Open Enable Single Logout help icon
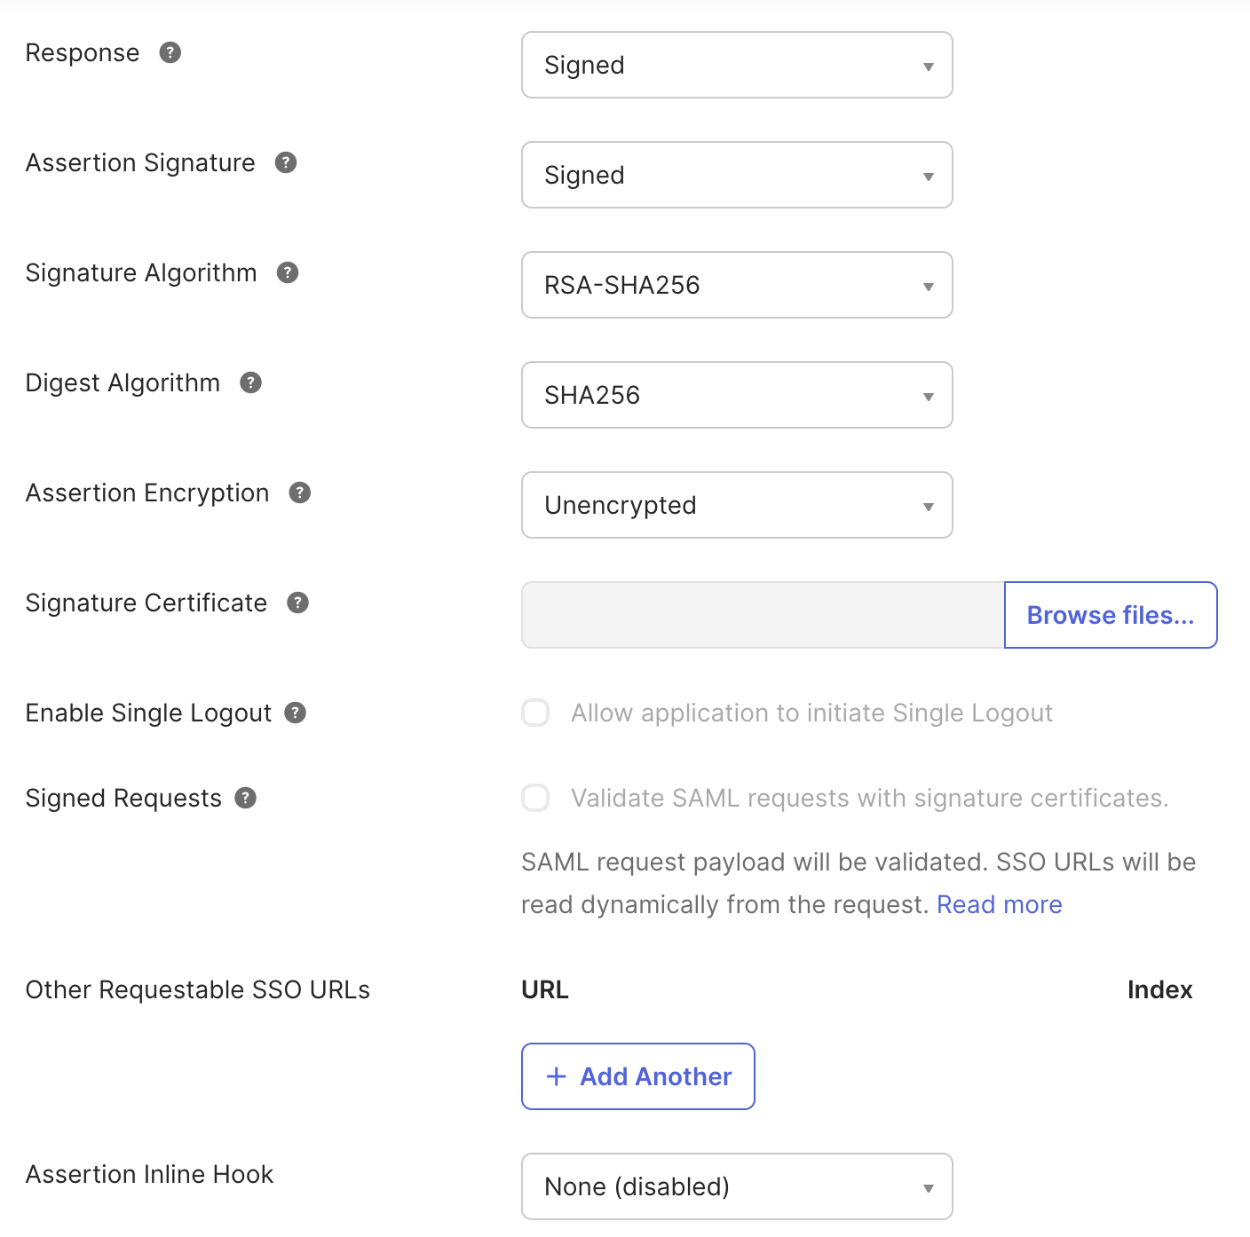Image resolution: width=1250 pixels, height=1237 pixels. (x=296, y=713)
